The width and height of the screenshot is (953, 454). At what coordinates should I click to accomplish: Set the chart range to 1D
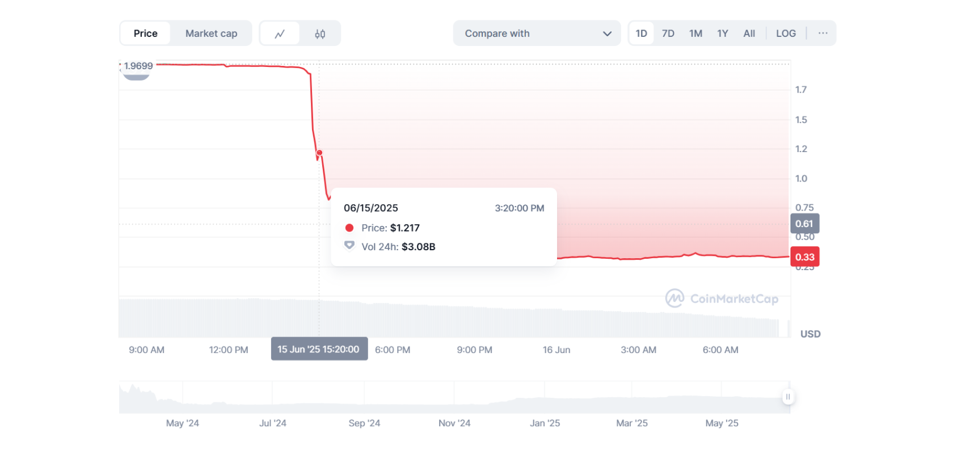642,33
